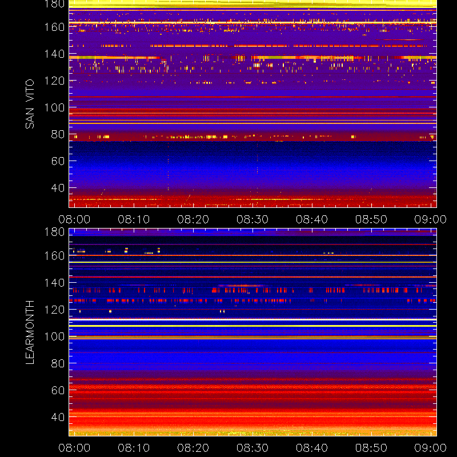The image size is (457, 457).
Task: Click the LEARMONTH axis label
Action: [x=30, y=332]
